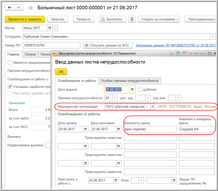Add document to favorites with star icon
Viewport: 218px width, 191px height.
31,8
